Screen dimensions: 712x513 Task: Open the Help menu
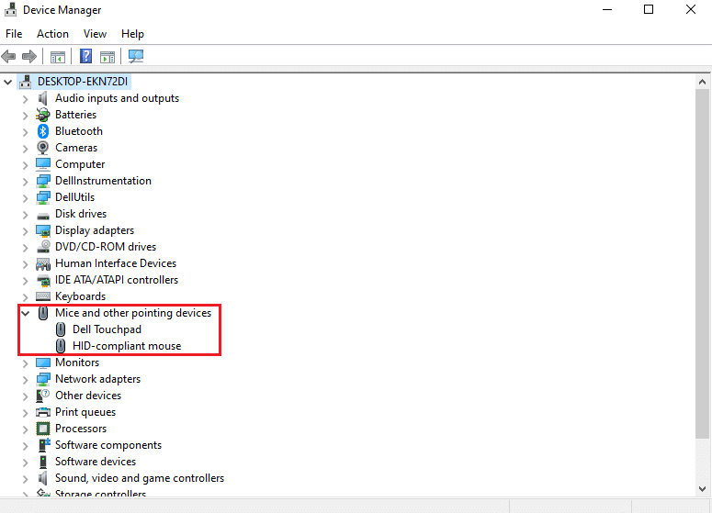point(132,34)
